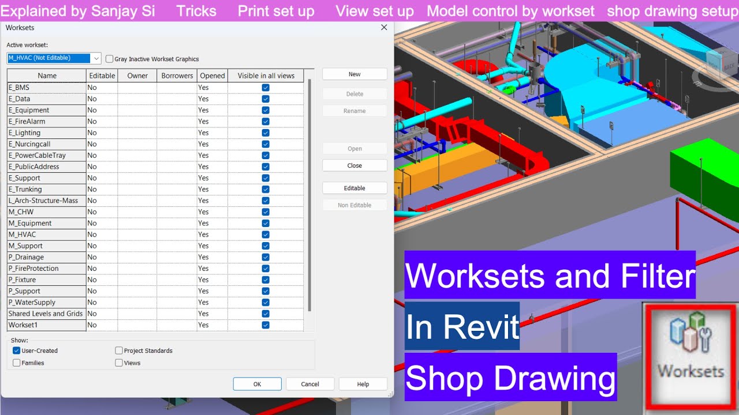The width and height of the screenshot is (739, 415).
Task: Click the Editable button
Action: point(354,188)
